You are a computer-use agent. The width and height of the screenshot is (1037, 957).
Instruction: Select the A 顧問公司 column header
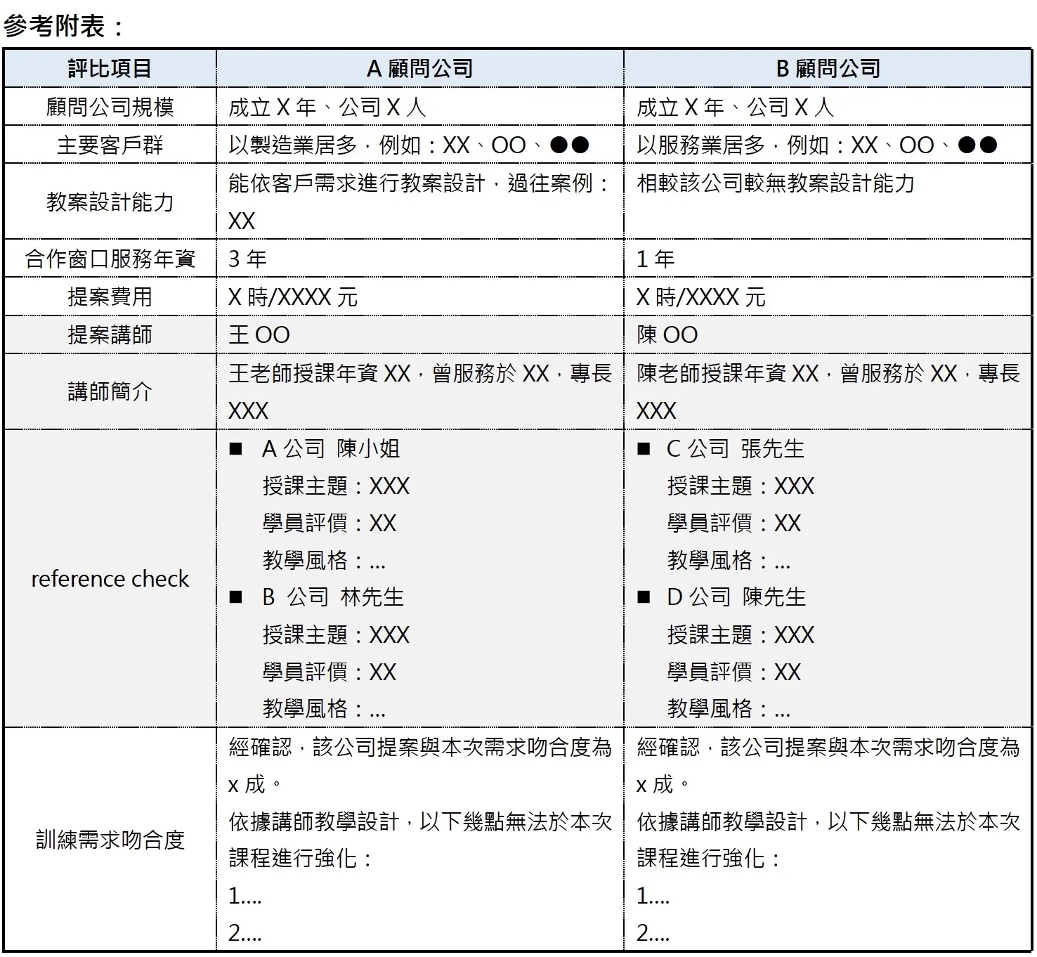(x=420, y=69)
